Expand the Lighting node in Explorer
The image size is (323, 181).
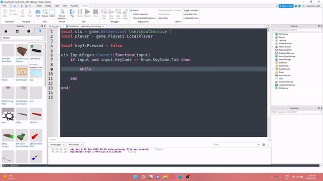(x=273, y=40)
